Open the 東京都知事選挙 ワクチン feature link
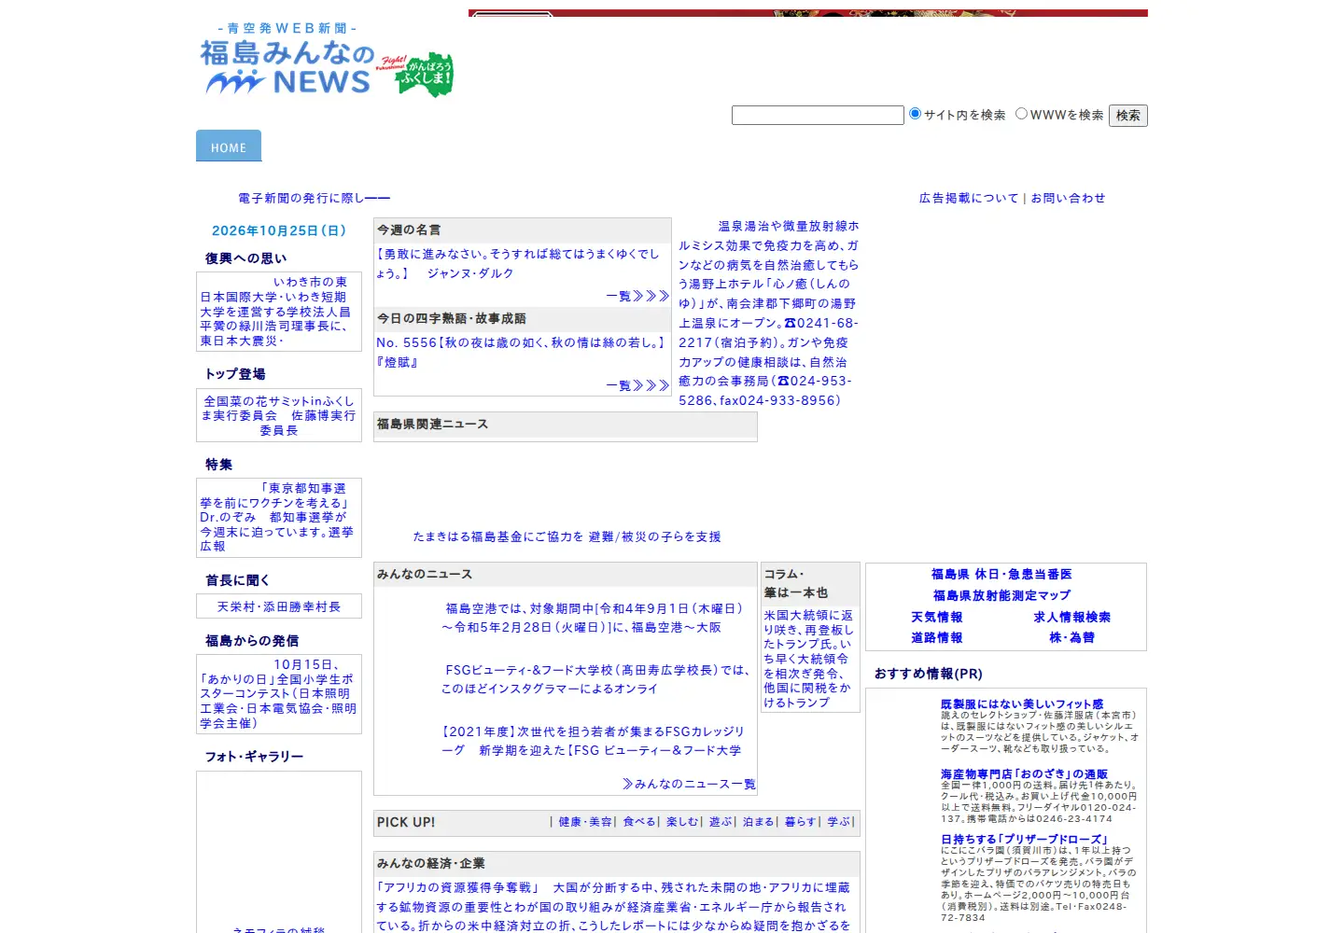Image resolution: width=1344 pixels, height=933 pixels. click(279, 517)
